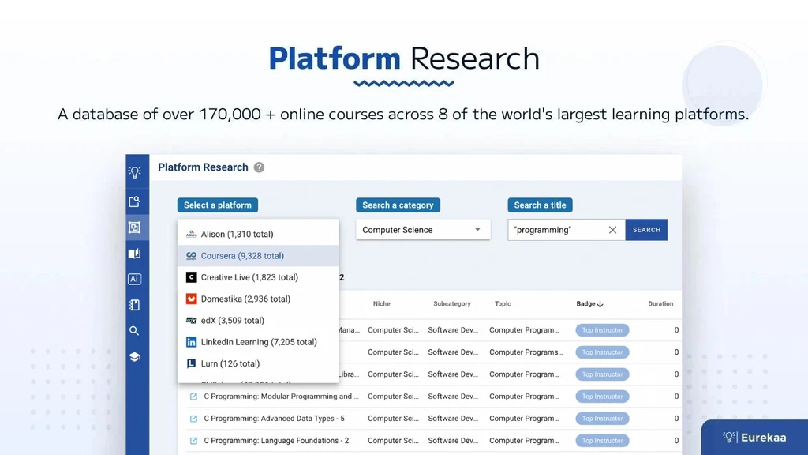Click the Duration column header
This screenshot has width=808, height=455.
(660, 304)
